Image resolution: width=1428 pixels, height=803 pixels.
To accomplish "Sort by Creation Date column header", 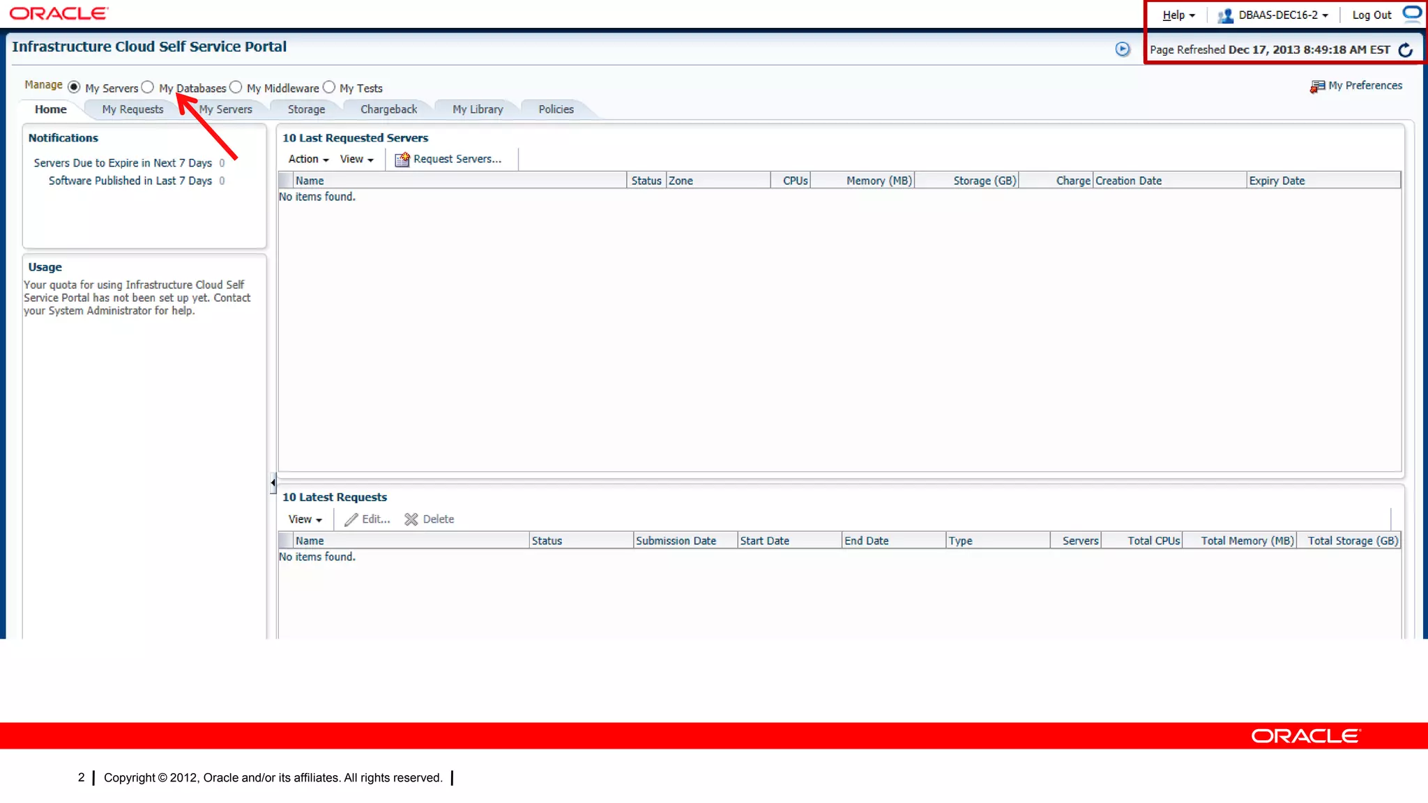I will [x=1169, y=181].
